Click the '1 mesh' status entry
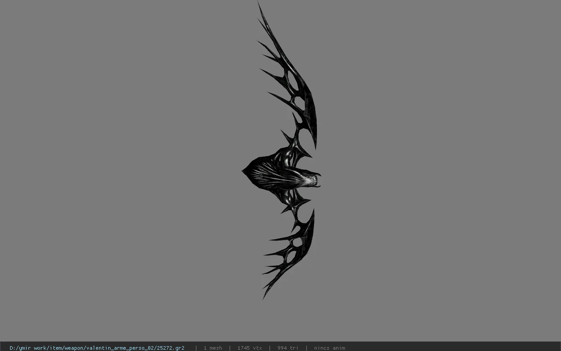This screenshot has width=561, height=351. (x=213, y=348)
